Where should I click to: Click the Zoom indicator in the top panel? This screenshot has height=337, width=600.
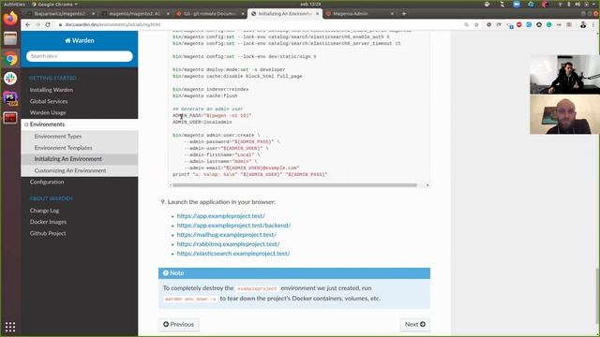[517, 4]
